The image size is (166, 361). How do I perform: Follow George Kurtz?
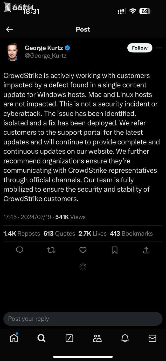click(140, 48)
